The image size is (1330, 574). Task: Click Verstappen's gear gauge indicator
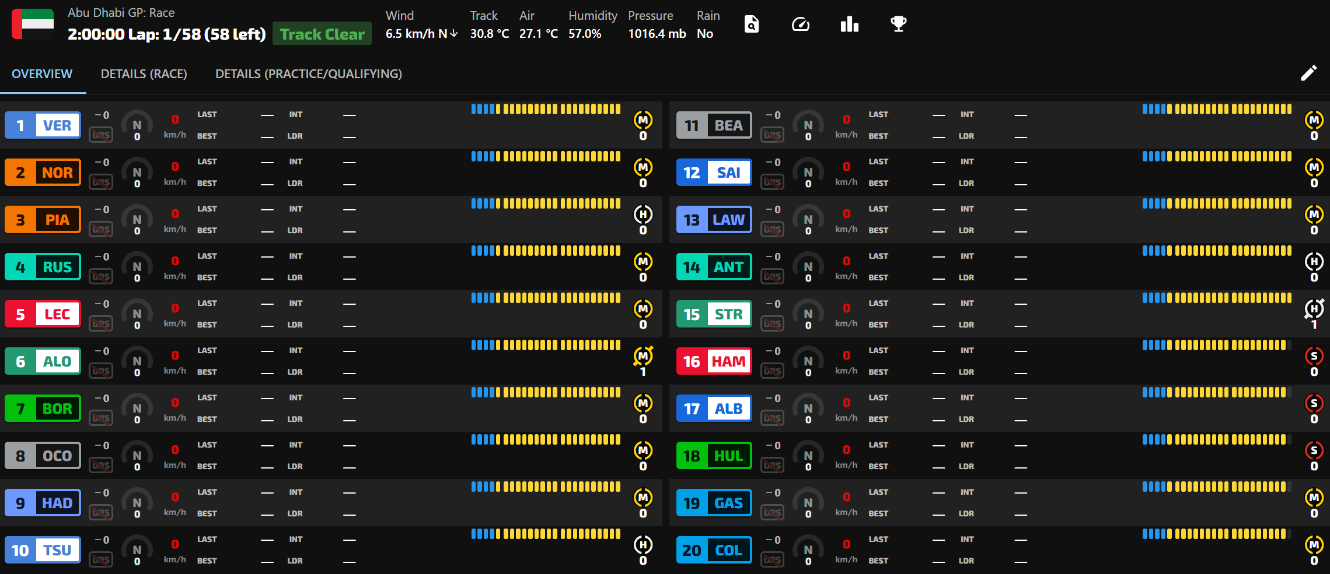pyautogui.click(x=137, y=125)
